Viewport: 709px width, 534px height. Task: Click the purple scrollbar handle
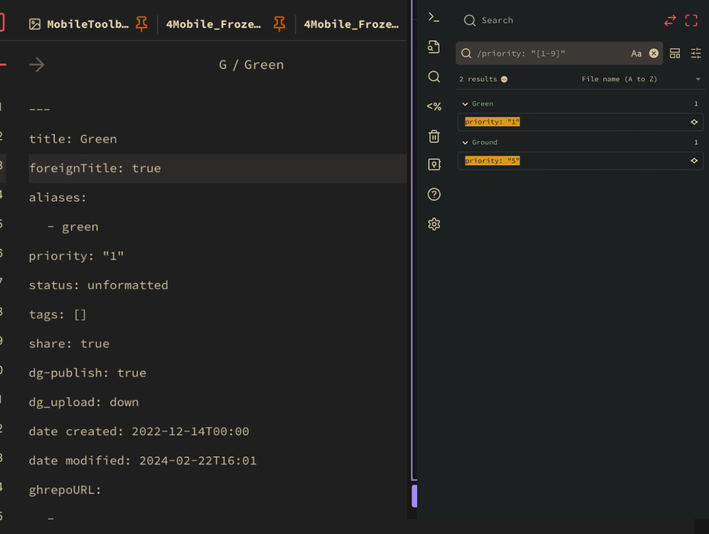pos(414,496)
